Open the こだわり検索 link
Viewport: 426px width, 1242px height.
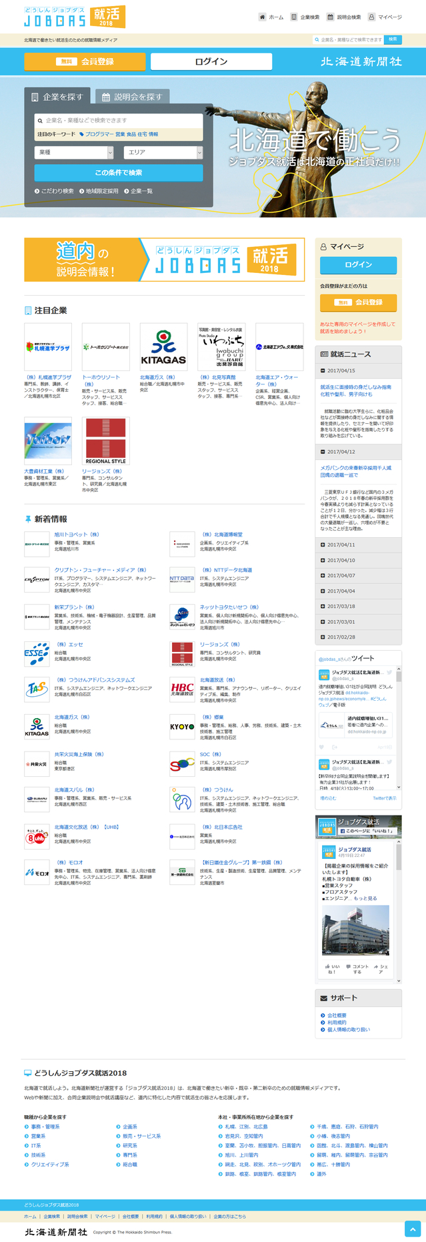[x=55, y=191]
